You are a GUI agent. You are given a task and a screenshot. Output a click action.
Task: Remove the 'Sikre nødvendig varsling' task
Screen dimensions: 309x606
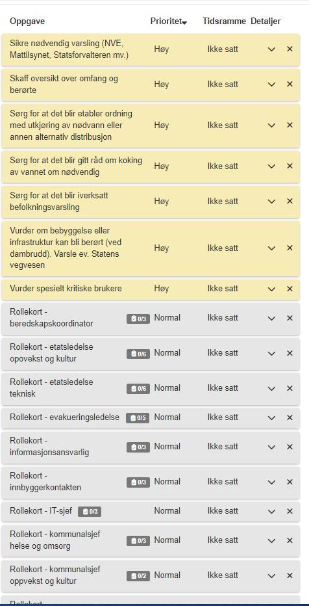(290, 49)
